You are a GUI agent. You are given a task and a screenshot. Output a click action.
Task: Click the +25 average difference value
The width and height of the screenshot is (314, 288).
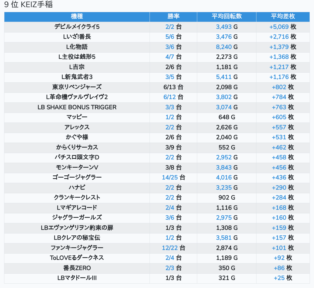point(279,278)
